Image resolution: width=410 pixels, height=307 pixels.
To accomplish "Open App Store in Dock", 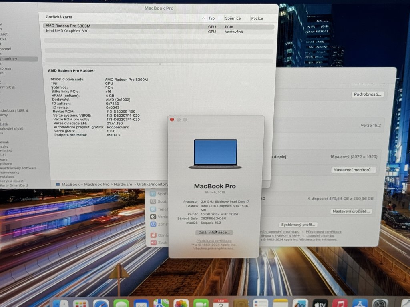I will click(360, 304).
